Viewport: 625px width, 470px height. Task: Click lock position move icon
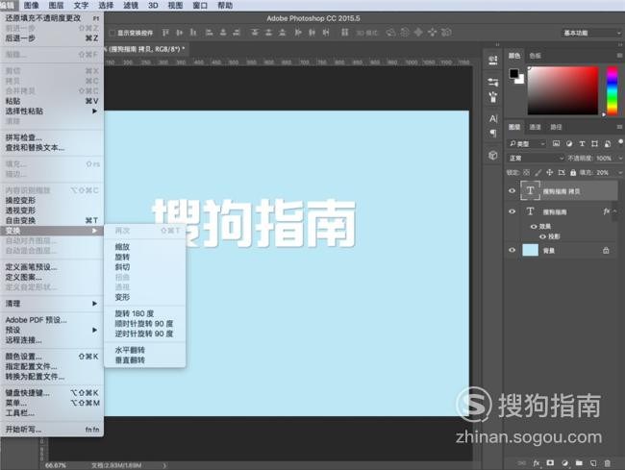(550, 172)
